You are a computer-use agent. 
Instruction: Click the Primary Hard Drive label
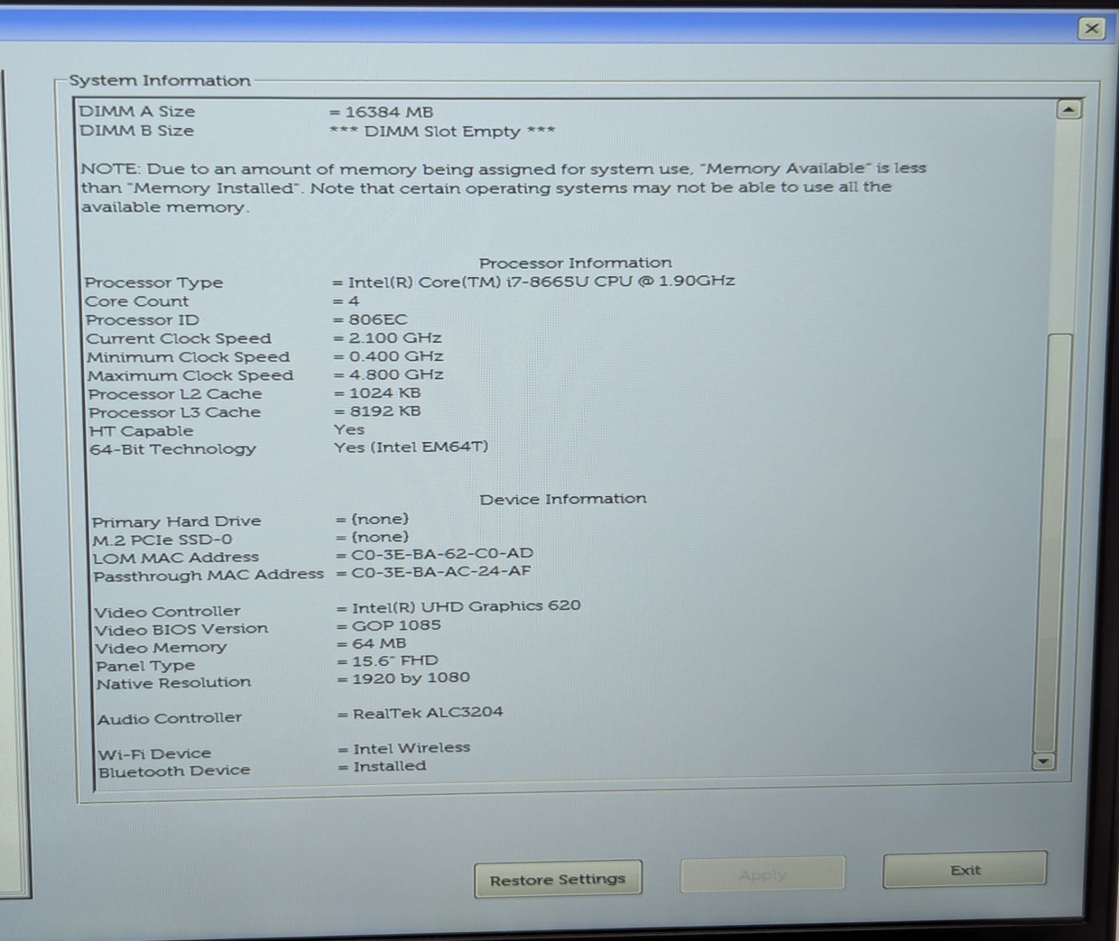click(x=176, y=521)
